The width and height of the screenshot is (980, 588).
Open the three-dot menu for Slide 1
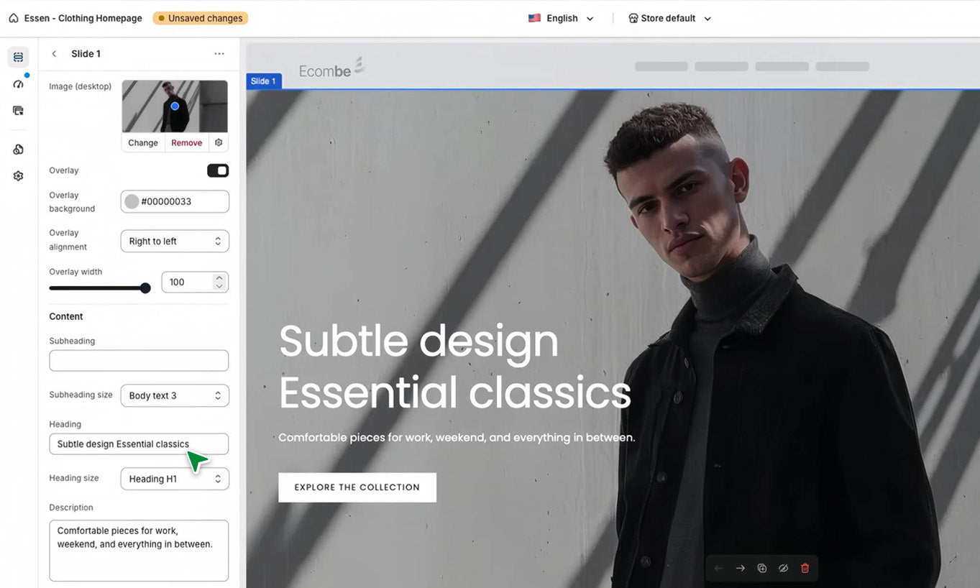click(219, 54)
